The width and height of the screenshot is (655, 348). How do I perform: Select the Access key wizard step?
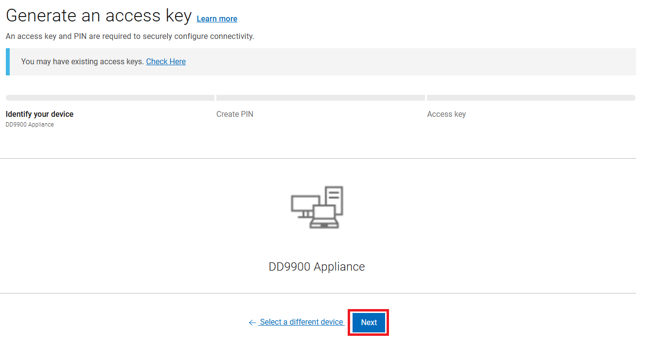[446, 114]
